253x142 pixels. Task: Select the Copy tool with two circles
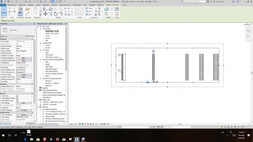coord(51,14)
